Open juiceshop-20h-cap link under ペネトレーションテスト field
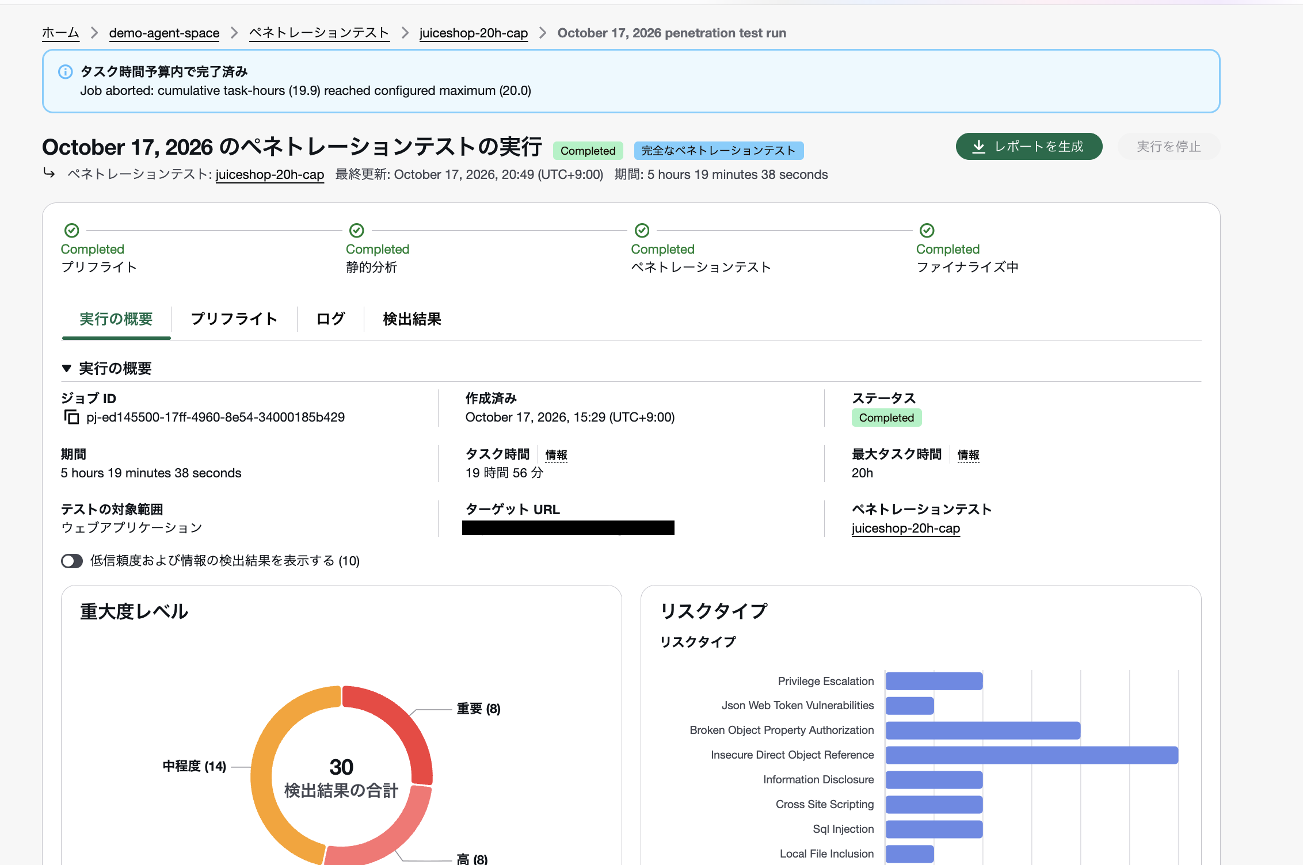 (906, 528)
